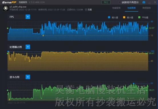Open the 处理器占用 dropdown arrow
This screenshot has width=158, height=109.
(x=28, y=47)
